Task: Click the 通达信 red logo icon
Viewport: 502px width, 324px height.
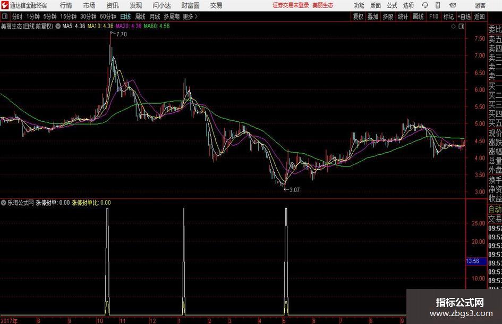Action: tap(4, 5)
